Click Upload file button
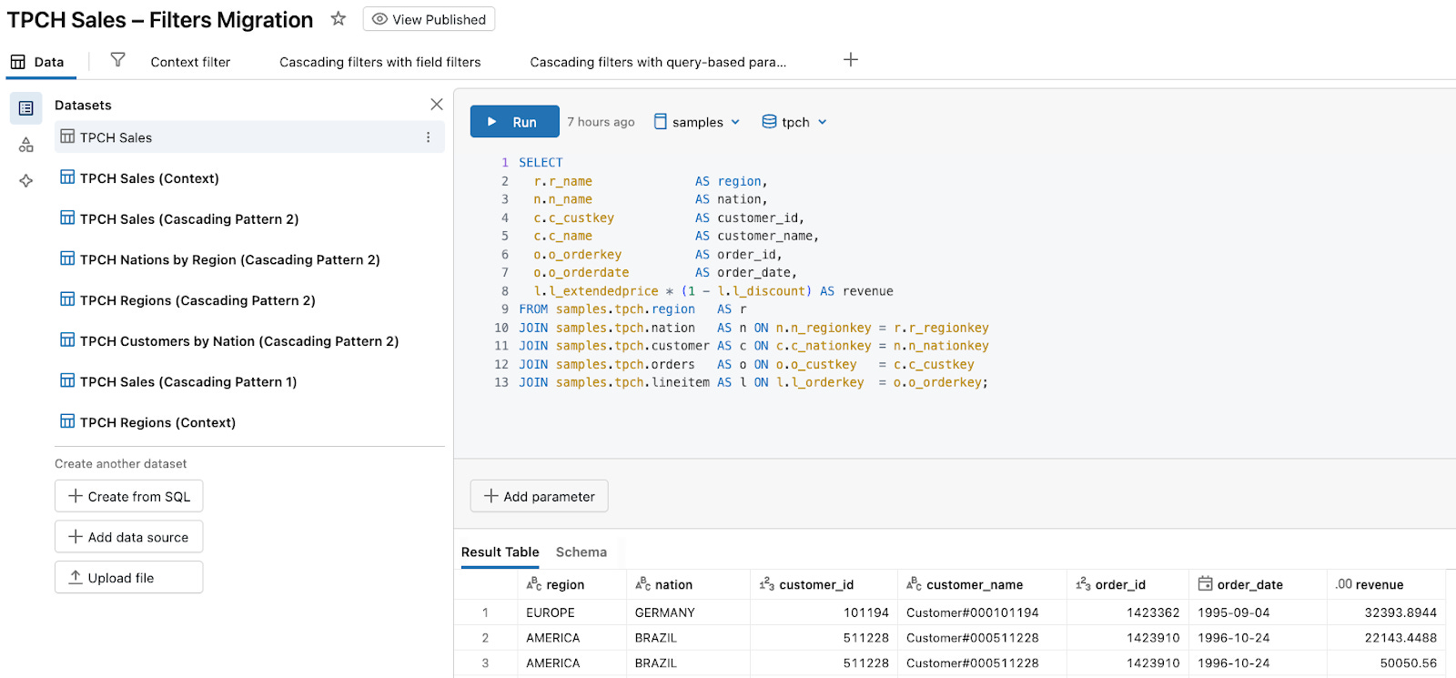 [x=128, y=578]
